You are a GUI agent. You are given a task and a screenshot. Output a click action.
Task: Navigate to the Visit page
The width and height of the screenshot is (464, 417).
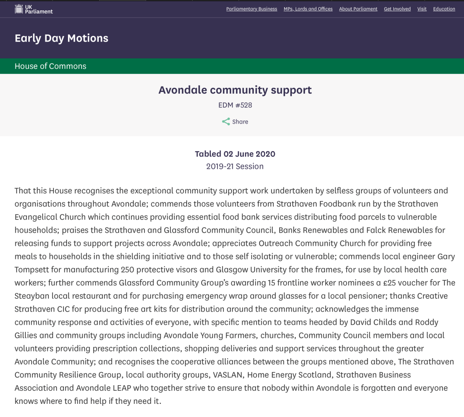[422, 9]
